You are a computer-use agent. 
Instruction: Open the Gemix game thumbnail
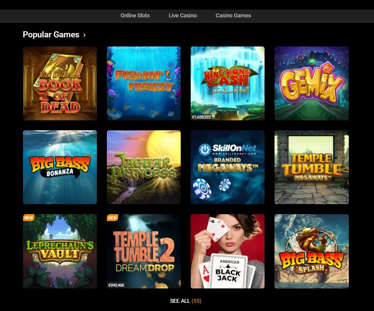[311, 83]
